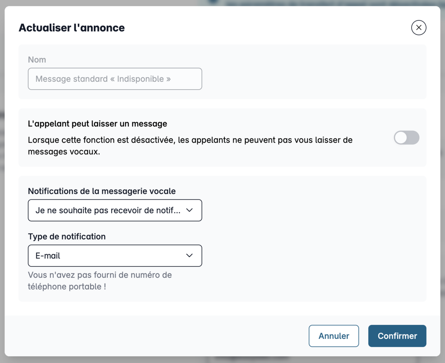Open the Type de notification combo box
Image resolution: width=445 pixels, height=363 pixels.
[115, 256]
